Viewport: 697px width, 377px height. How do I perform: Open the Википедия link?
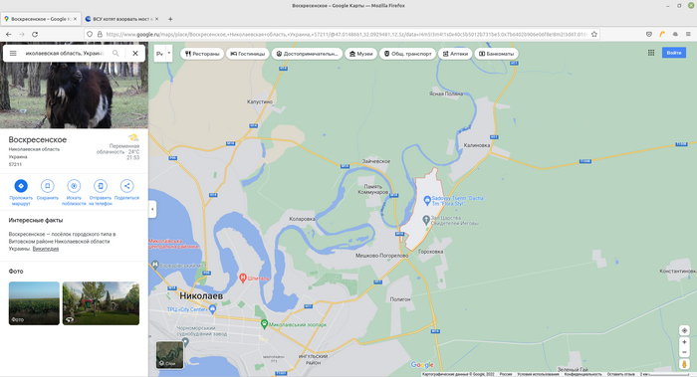point(46,249)
